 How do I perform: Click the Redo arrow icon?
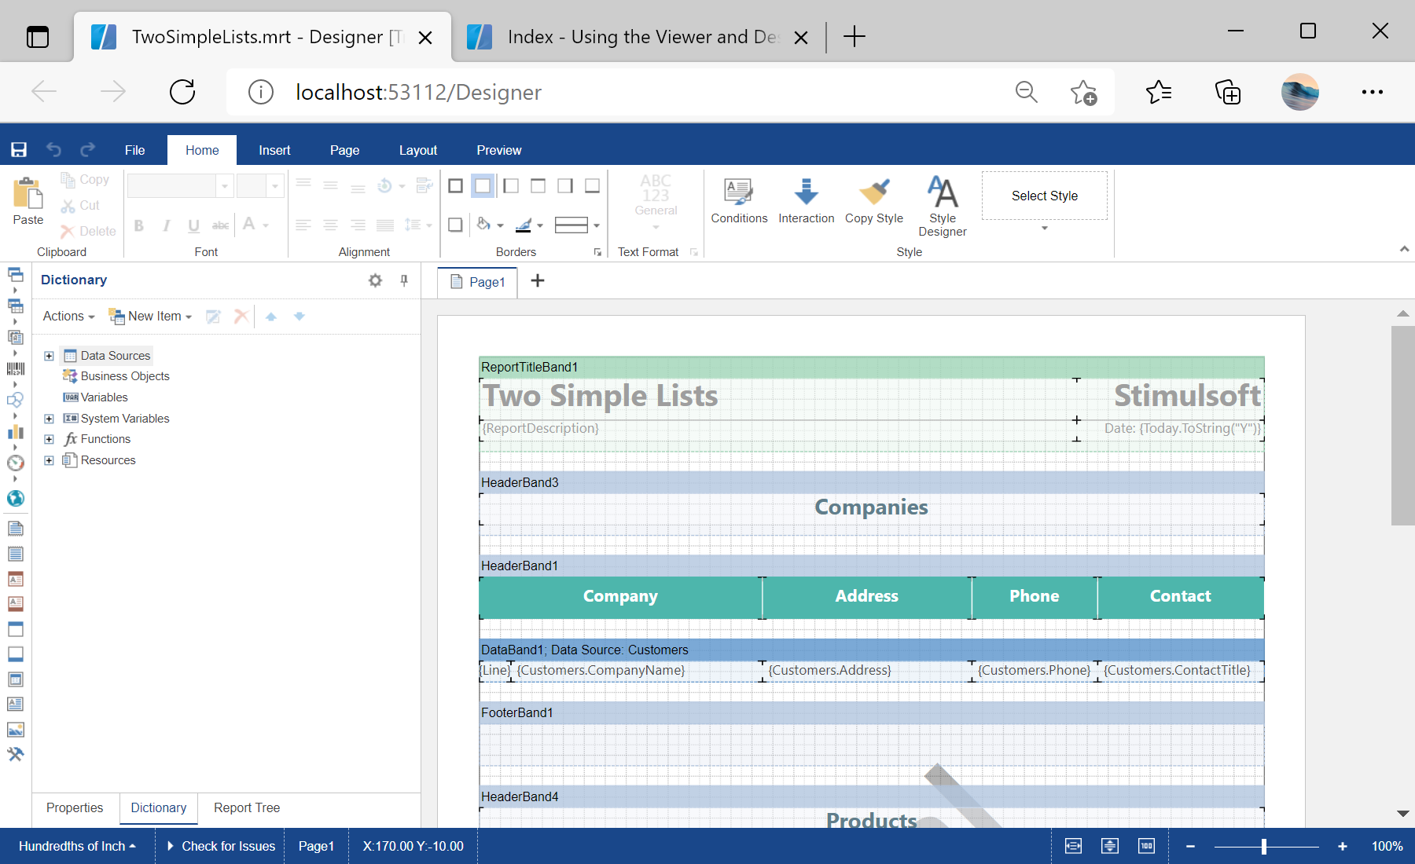(x=88, y=149)
